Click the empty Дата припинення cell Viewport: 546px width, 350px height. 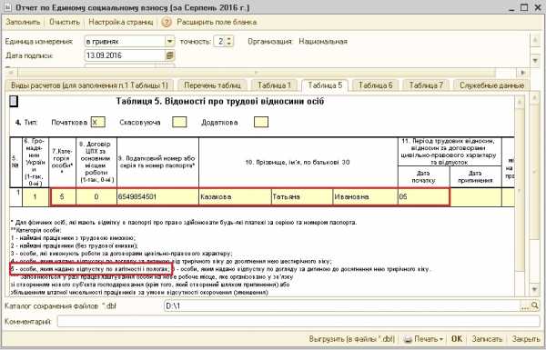pyautogui.click(x=476, y=197)
